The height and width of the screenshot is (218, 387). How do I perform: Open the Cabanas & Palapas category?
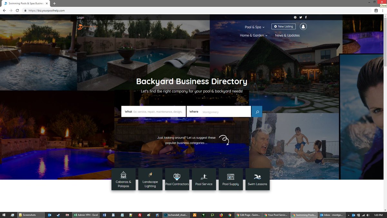point(124,179)
